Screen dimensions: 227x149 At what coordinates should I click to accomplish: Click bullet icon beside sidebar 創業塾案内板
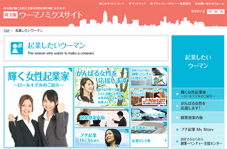[177, 118]
